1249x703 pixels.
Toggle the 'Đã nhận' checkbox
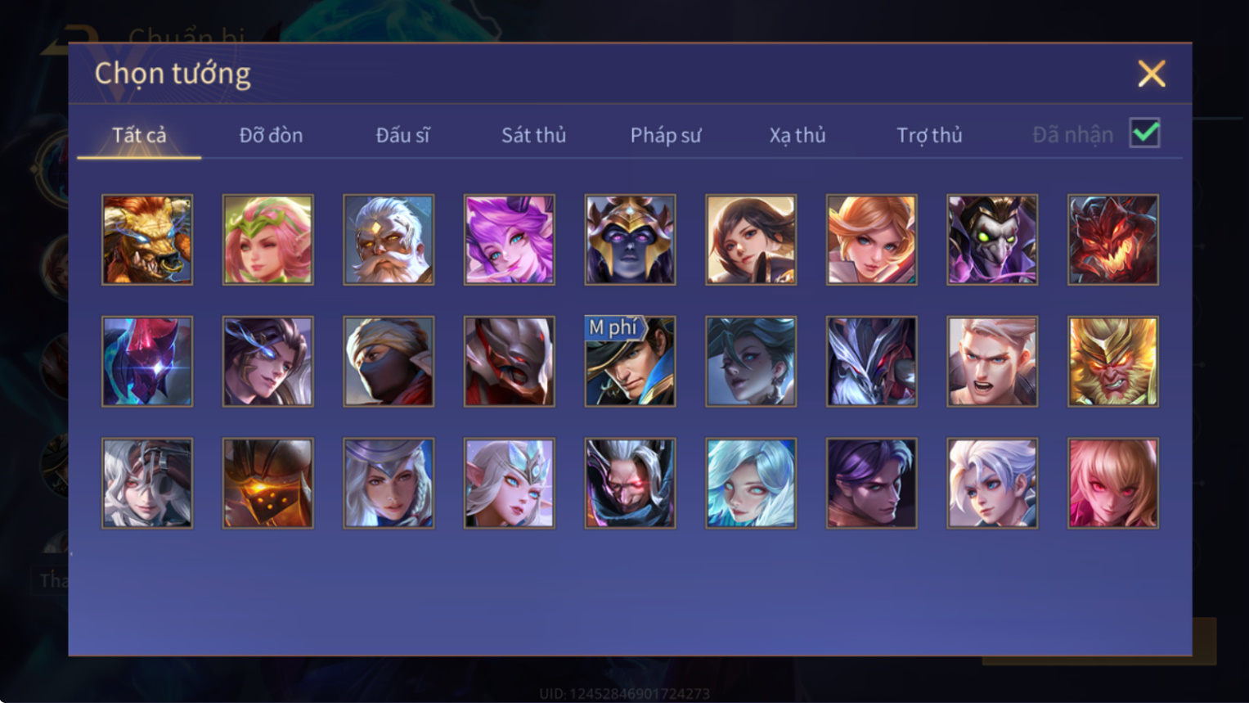1144,133
